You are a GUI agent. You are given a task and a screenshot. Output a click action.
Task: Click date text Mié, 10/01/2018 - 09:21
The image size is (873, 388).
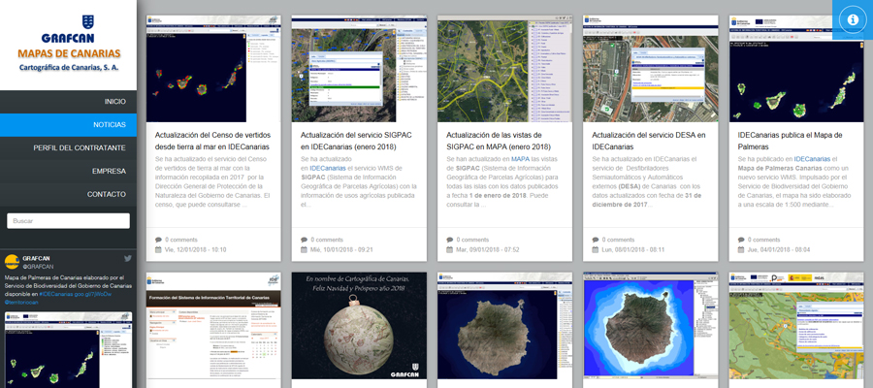click(x=341, y=249)
